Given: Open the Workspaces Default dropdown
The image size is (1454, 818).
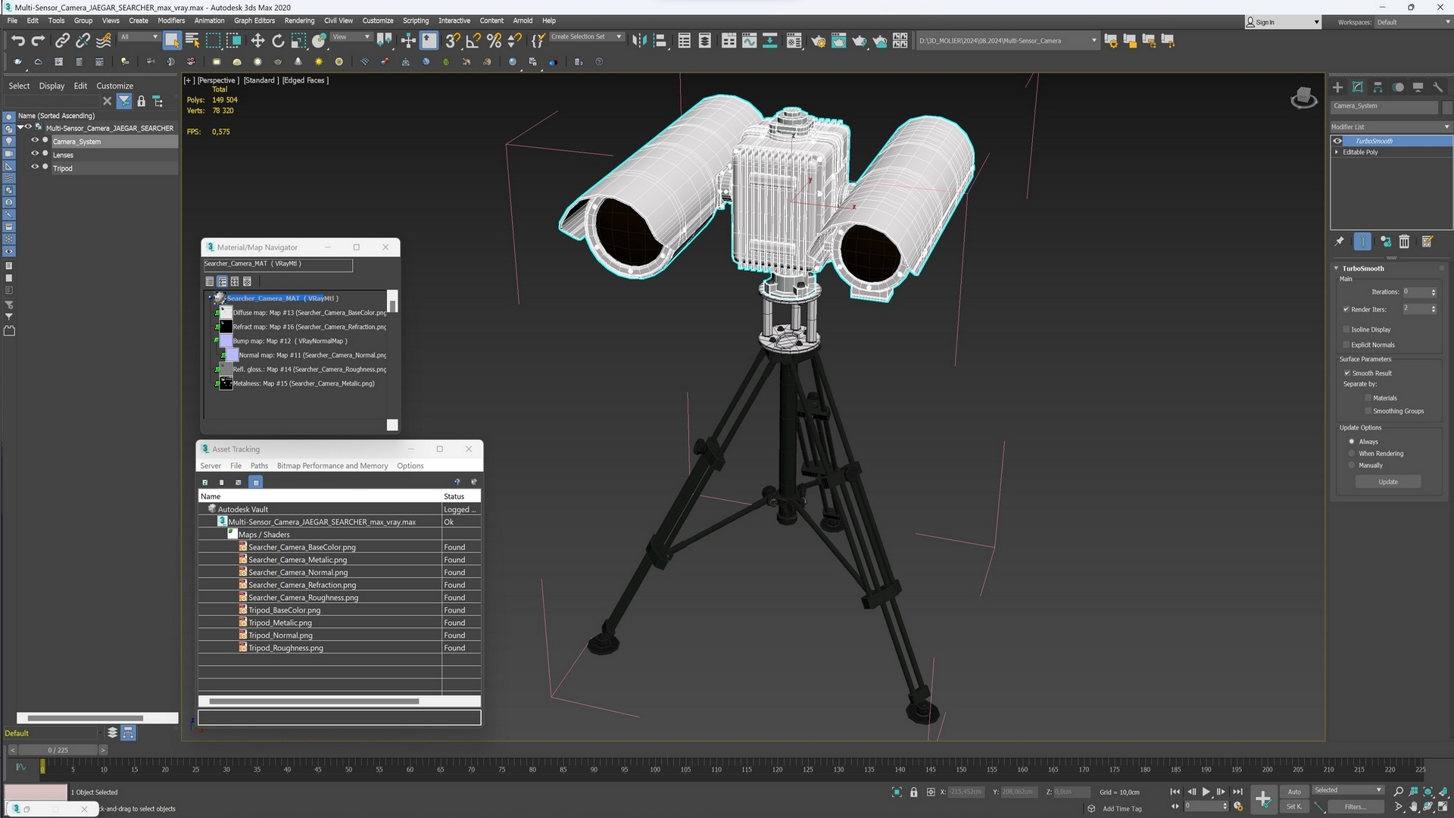Looking at the screenshot, I should 1412,22.
